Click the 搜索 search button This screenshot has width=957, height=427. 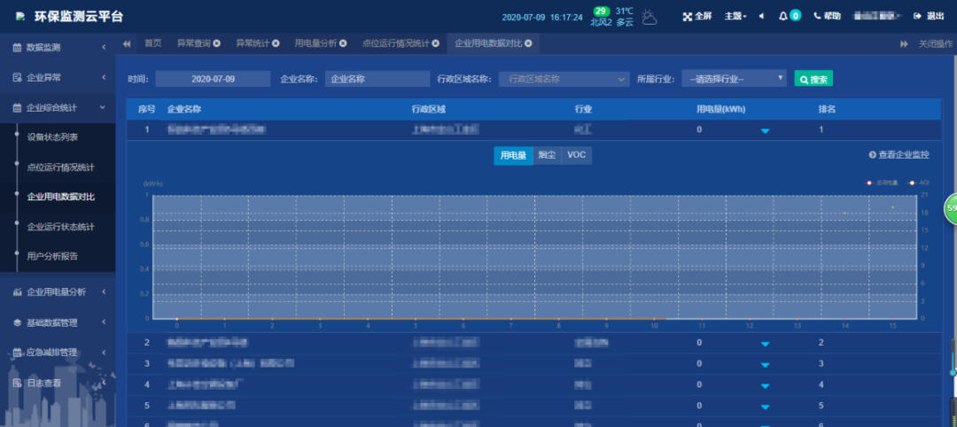tap(813, 79)
